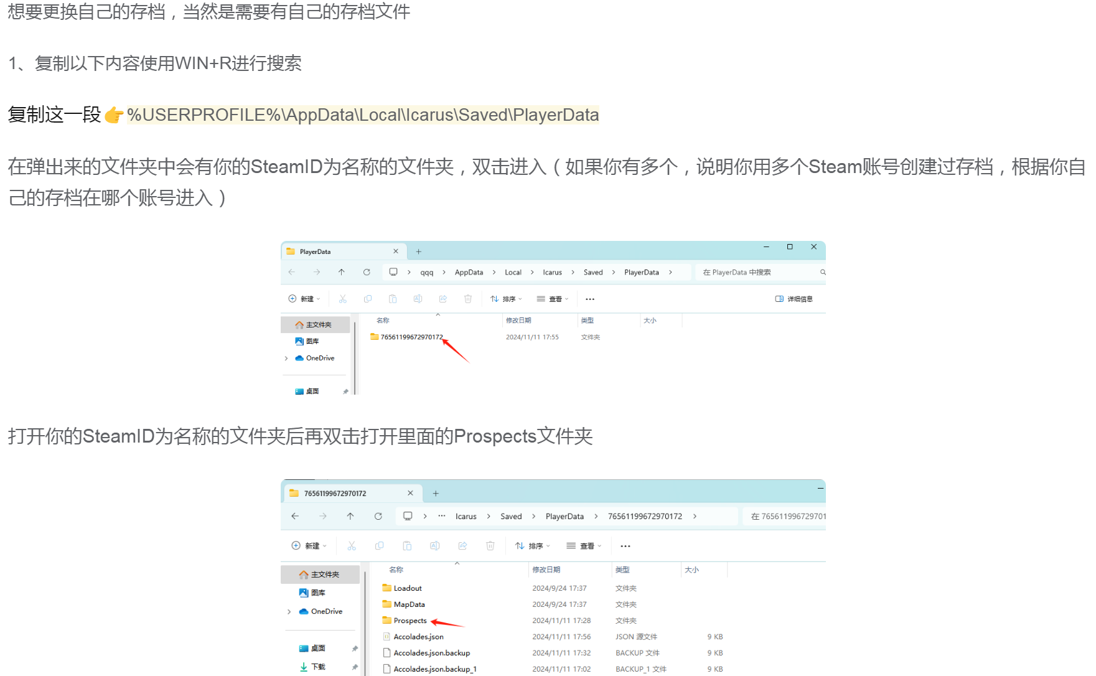Click Copy icon in 76561199672970172 window toolbar

[x=379, y=546]
